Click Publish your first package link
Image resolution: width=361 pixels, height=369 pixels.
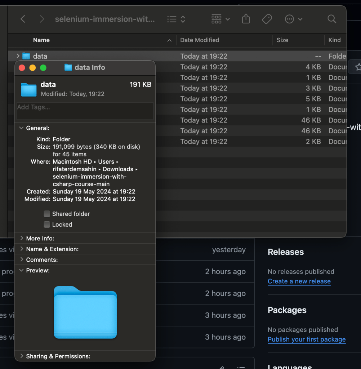[307, 339]
